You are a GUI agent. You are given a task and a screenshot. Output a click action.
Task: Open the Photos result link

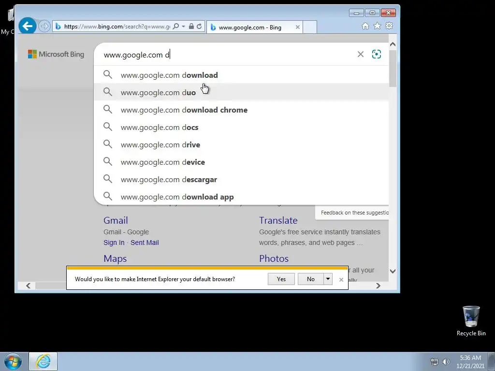click(274, 258)
